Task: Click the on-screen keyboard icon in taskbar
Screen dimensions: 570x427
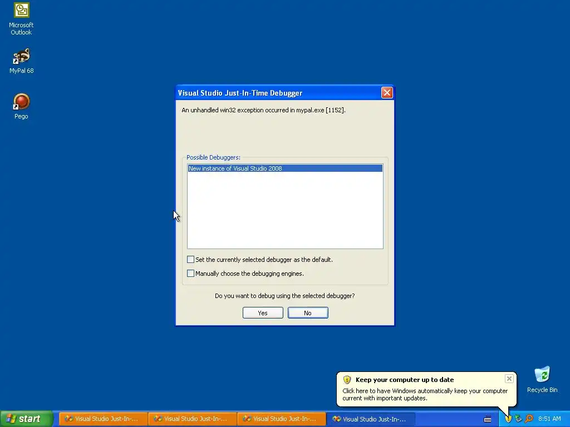Action: [x=488, y=419]
